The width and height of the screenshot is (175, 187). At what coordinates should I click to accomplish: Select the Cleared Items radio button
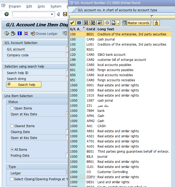tap(12, 126)
